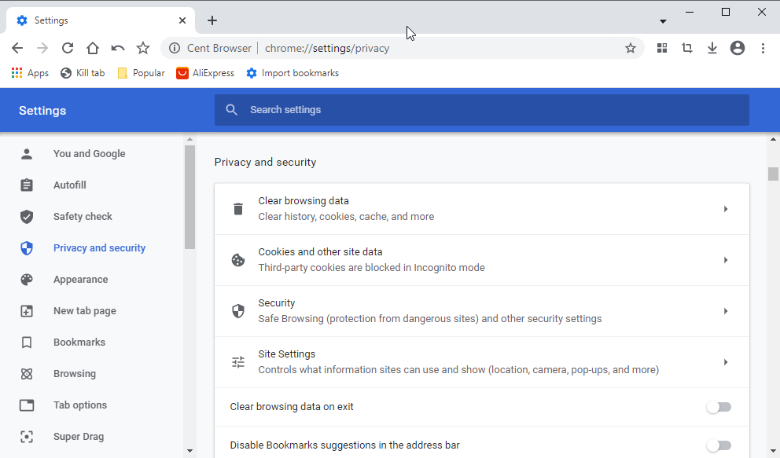The width and height of the screenshot is (780, 458).
Task: Click the reload page icon
Action: tap(68, 48)
